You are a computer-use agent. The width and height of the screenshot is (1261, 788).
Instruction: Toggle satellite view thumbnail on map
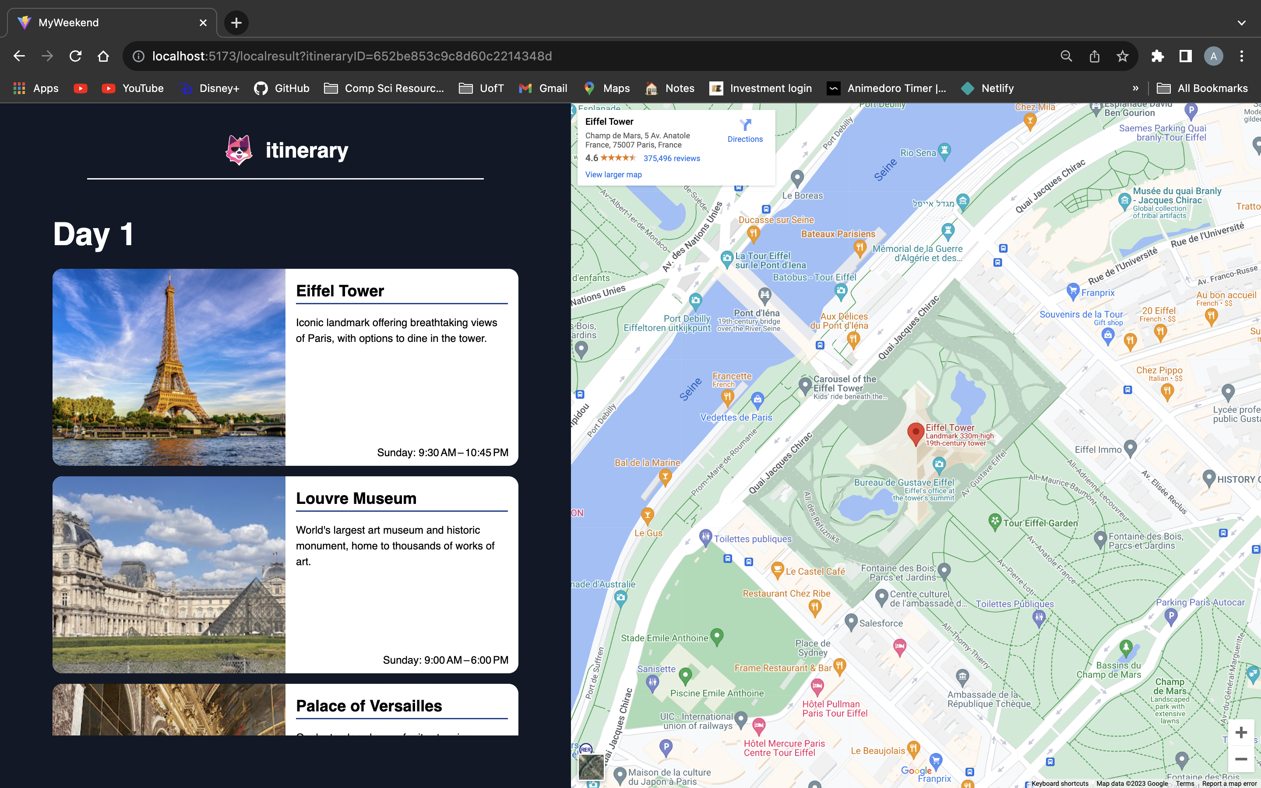[x=591, y=767]
